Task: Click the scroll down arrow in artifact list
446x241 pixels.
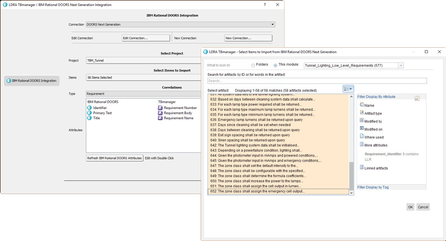Action: point(351,193)
